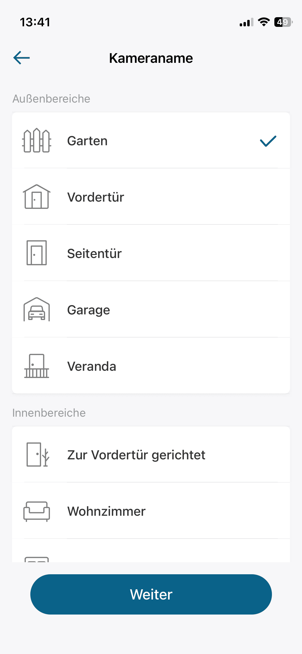Choose Wohnzimmer as camera name
The height and width of the screenshot is (654, 302).
pos(106,511)
